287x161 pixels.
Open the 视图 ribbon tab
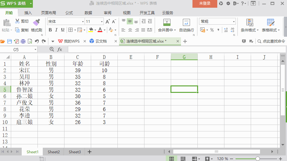127,13
